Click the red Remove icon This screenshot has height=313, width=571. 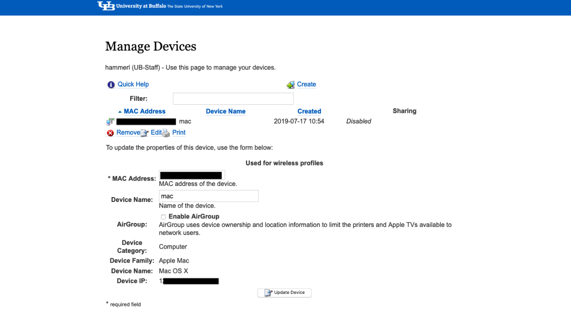pyautogui.click(x=110, y=133)
